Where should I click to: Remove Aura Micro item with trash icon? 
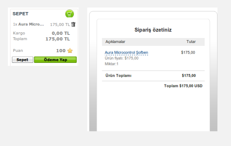tap(73, 25)
